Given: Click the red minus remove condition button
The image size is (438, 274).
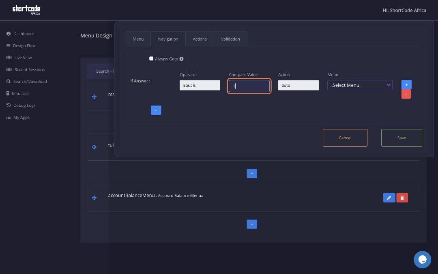Looking at the screenshot, I should [x=406, y=94].
